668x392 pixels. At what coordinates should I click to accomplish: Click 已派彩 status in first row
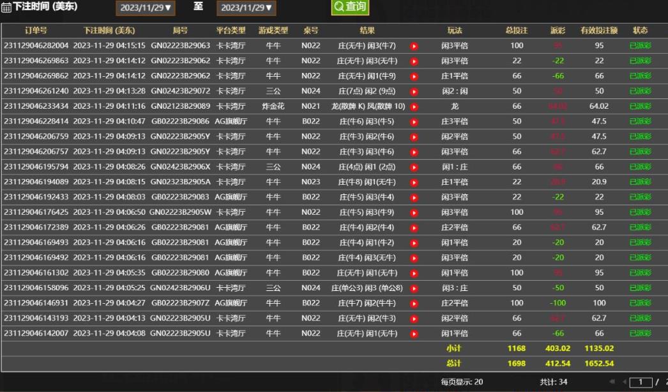click(640, 46)
